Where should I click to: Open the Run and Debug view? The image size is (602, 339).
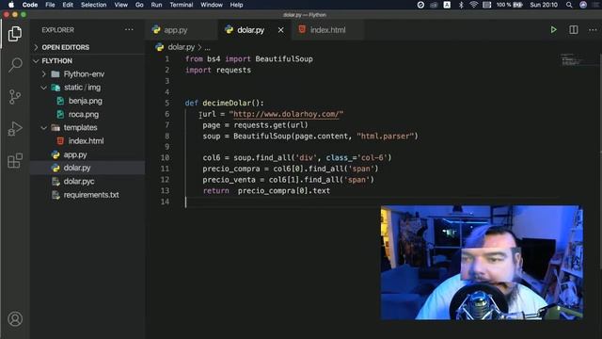(x=15, y=129)
